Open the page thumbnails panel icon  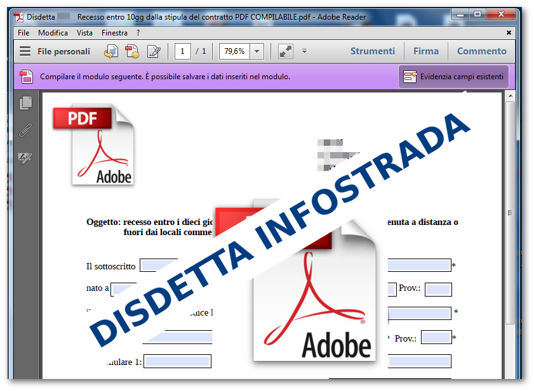[x=26, y=103]
